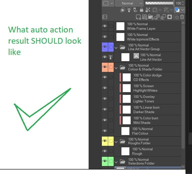Click the Rough layer thumbnail
The height and width of the screenshot is (174, 192).
pyautogui.click(x=125, y=151)
